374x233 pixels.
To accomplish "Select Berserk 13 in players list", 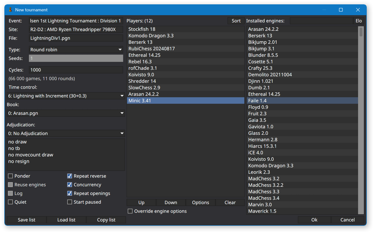I will (x=186, y=42).
